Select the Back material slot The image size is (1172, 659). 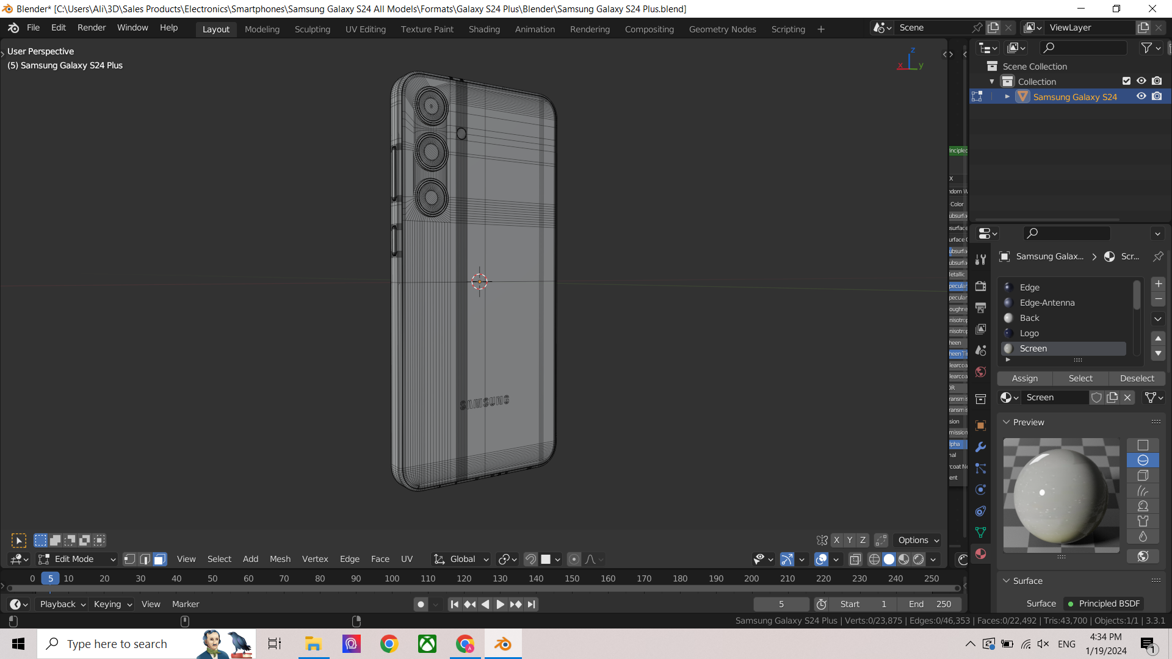(1029, 318)
